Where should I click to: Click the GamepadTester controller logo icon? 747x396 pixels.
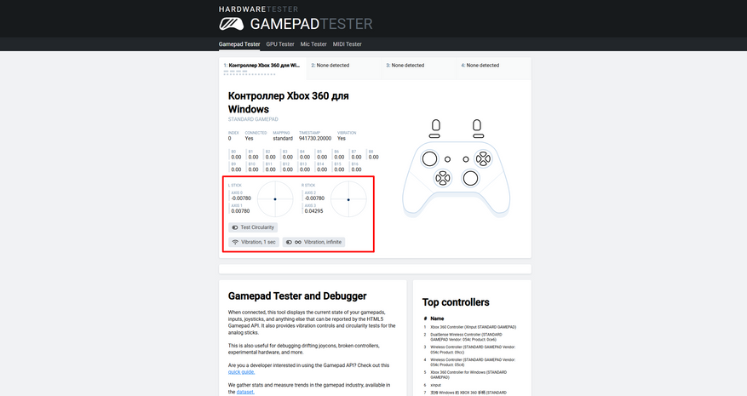231,24
